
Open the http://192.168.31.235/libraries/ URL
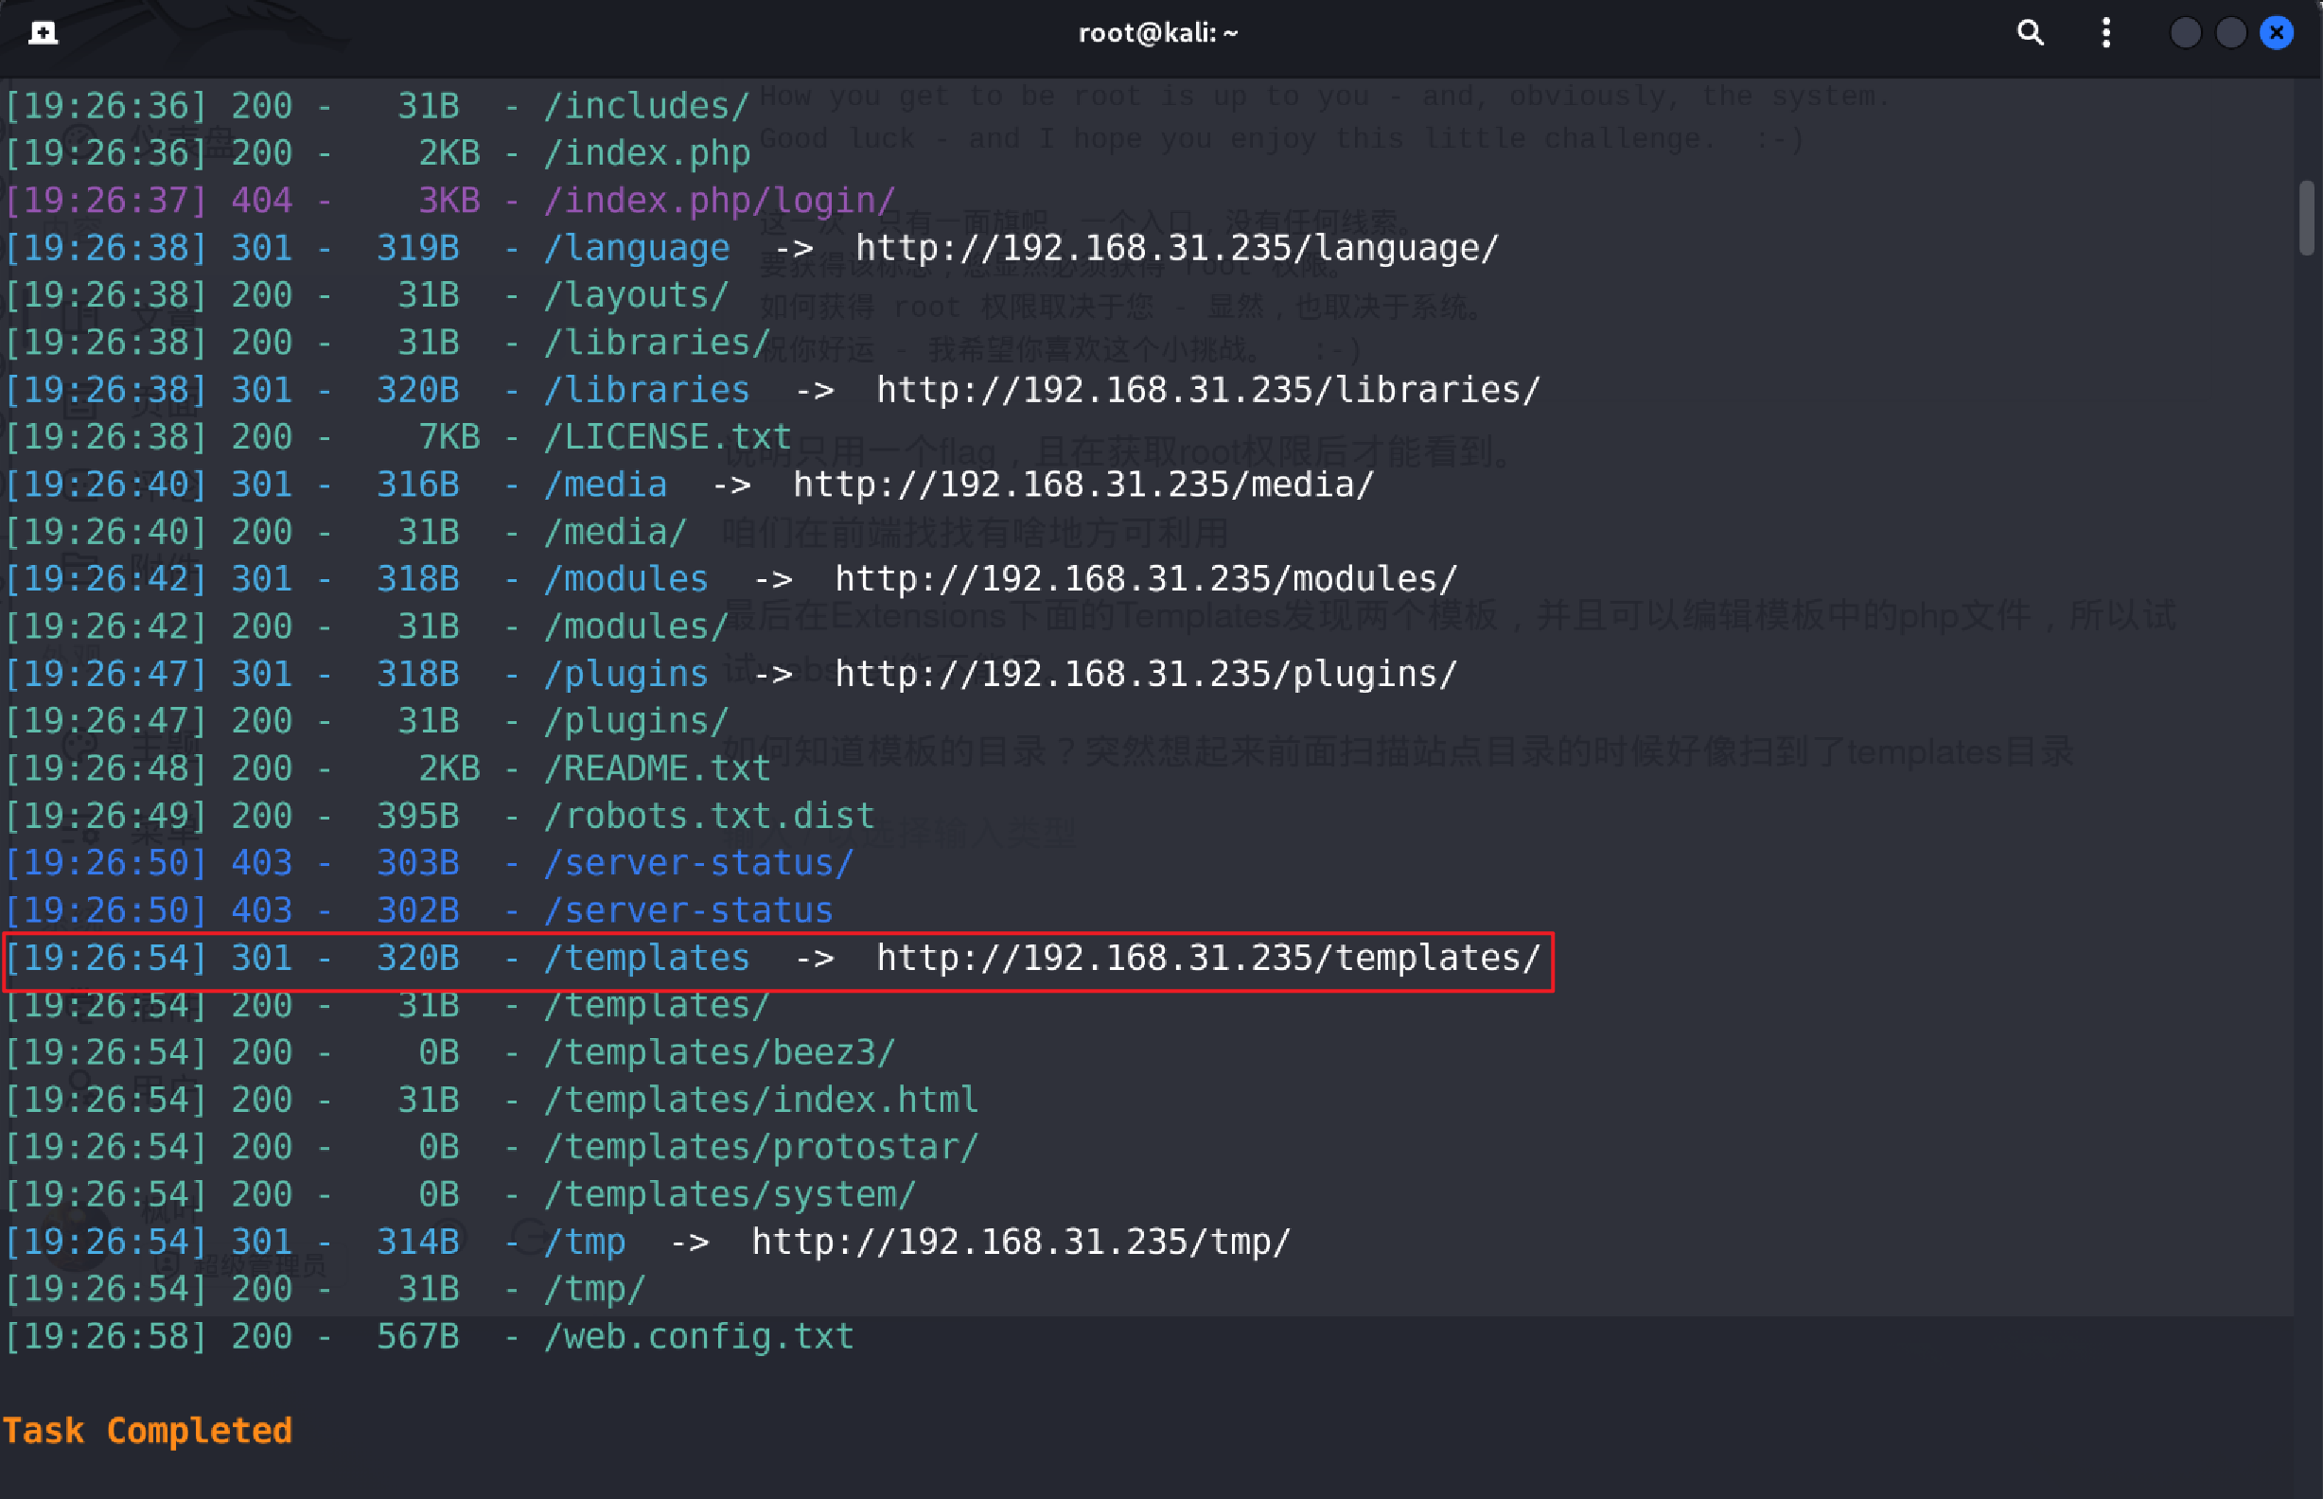point(1207,390)
